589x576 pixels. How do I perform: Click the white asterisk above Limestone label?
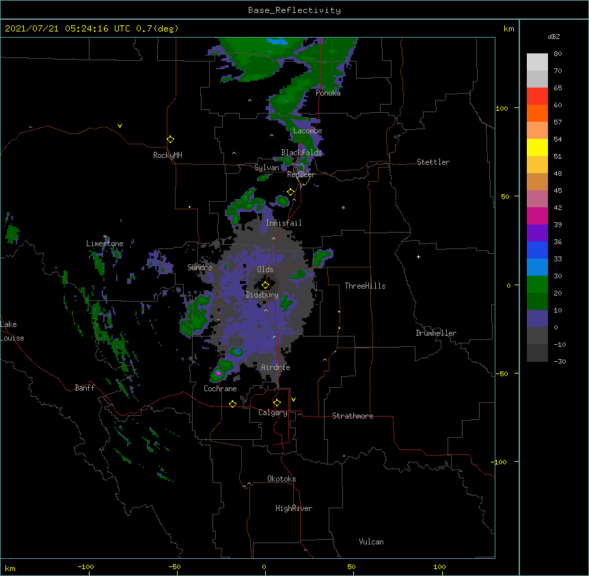click(105, 237)
